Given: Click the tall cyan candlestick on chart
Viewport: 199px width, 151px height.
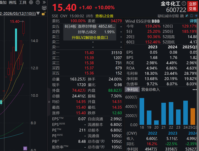Looking at the screenshot, I should click(x=16, y=40).
